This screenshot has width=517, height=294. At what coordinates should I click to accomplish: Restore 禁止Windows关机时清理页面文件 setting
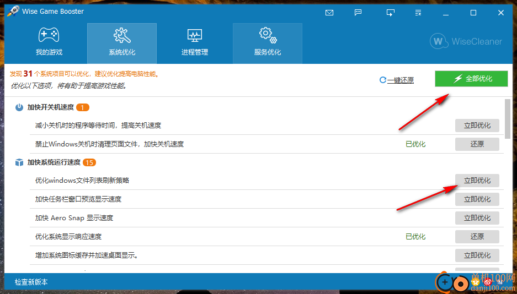point(477,144)
